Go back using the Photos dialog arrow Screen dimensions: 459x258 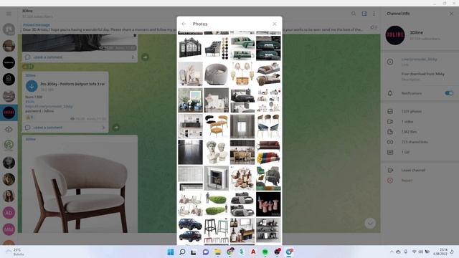184,24
